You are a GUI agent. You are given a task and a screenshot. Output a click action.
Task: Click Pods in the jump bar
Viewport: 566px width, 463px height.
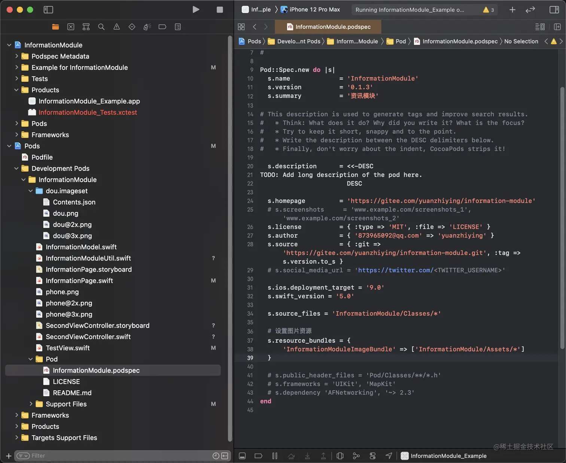tap(250, 41)
